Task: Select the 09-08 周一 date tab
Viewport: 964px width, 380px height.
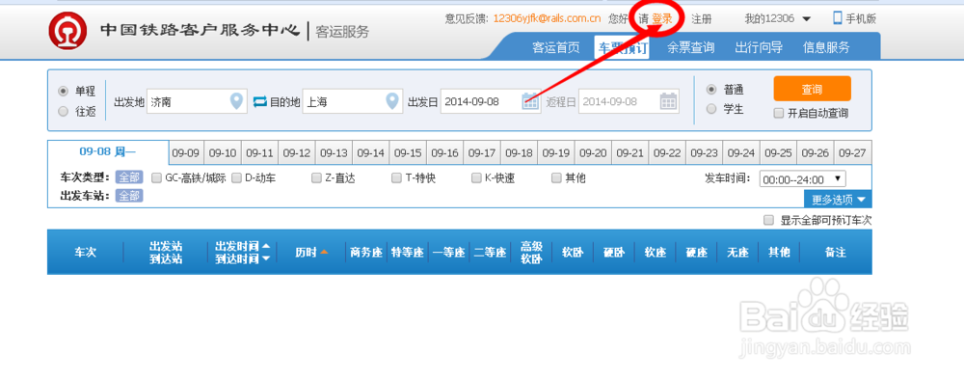Action: point(108,151)
